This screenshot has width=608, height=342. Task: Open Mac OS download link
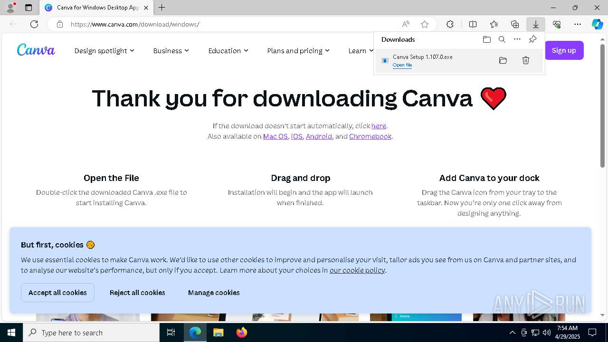[x=275, y=136]
